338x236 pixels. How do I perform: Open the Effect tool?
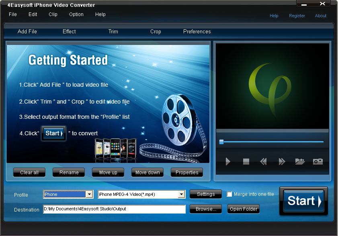tap(69, 32)
